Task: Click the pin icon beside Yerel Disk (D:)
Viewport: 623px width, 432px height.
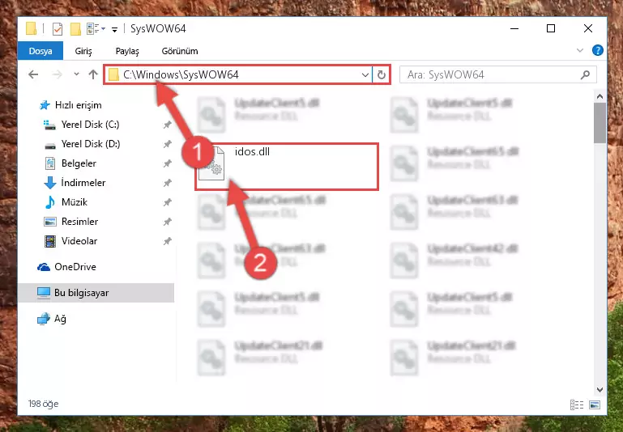Action: pos(167,144)
